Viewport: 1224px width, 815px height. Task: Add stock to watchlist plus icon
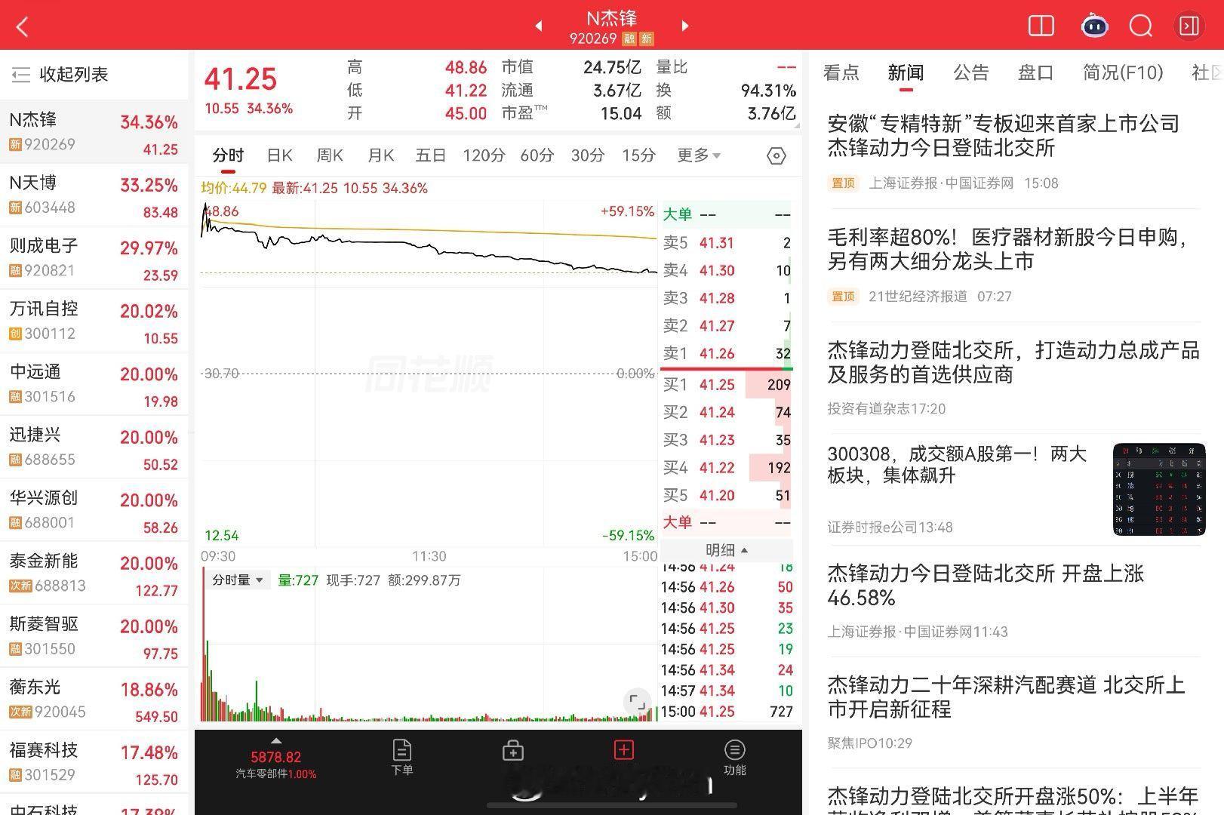tap(624, 749)
